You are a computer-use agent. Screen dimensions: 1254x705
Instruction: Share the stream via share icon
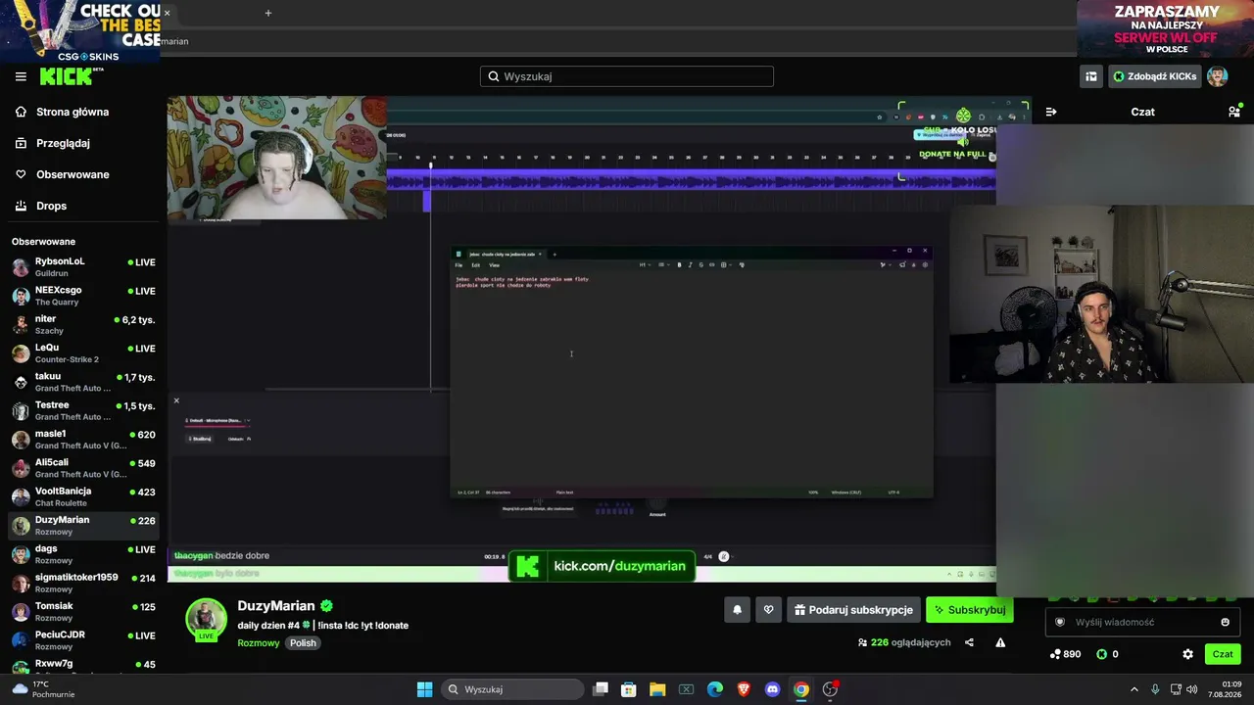969,642
